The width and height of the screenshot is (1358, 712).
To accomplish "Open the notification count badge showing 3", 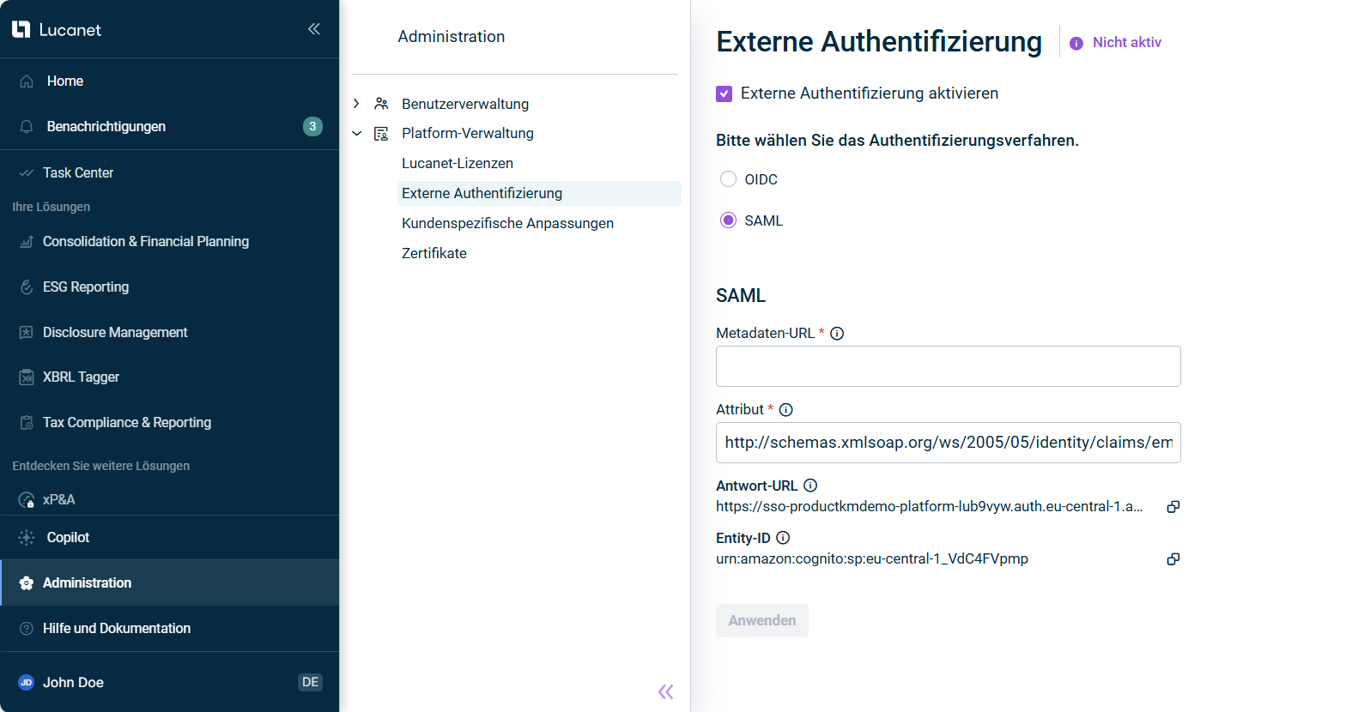I will (x=312, y=126).
